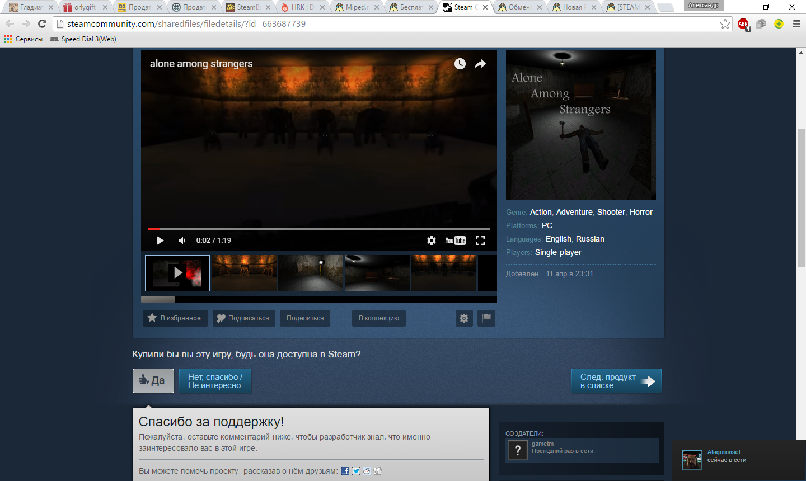This screenshot has width=806, height=481.
Task: Switch to the SteamB browser tab
Action: point(248,7)
